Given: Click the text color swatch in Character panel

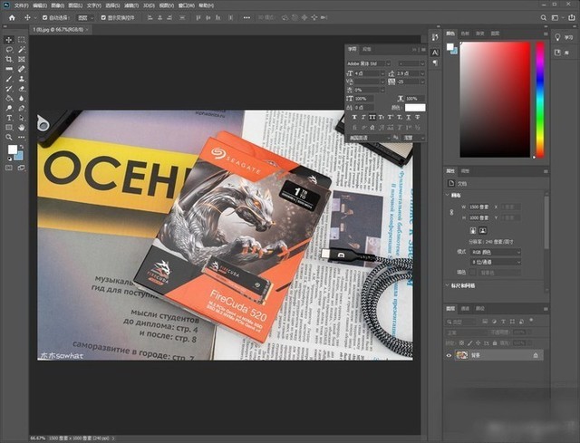Looking at the screenshot, I should (x=415, y=108).
